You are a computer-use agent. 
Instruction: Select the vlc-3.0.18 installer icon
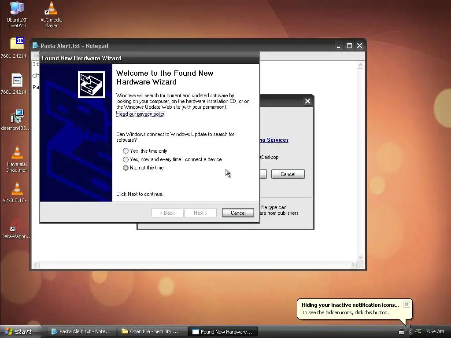tap(17, 192)
